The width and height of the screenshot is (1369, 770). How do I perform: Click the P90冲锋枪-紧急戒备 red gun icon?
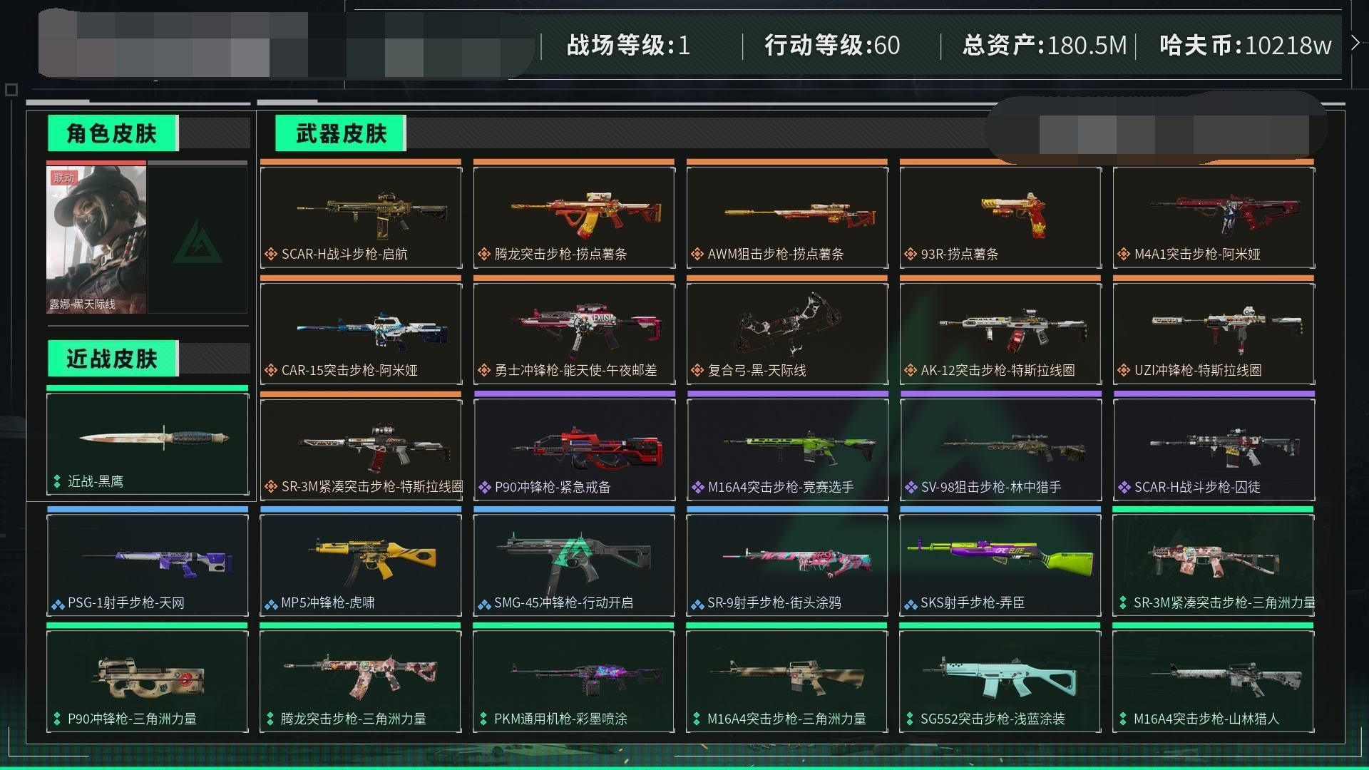coord(588,448)
